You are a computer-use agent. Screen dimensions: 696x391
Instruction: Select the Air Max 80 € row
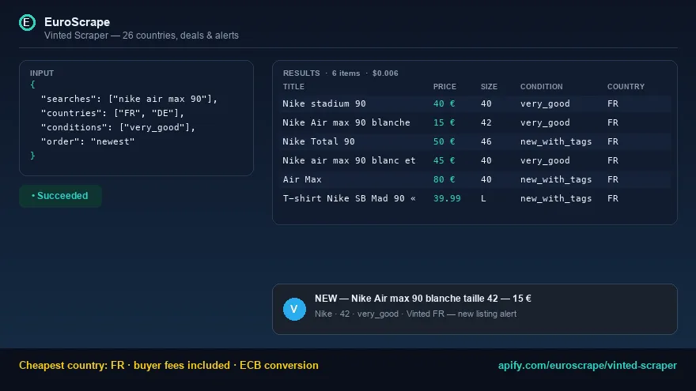tap(475, 179)
